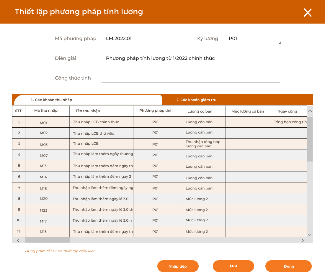325x280 pixels.
Task: Click the 'Ngày công' column header
Action: tap(287, 111)
